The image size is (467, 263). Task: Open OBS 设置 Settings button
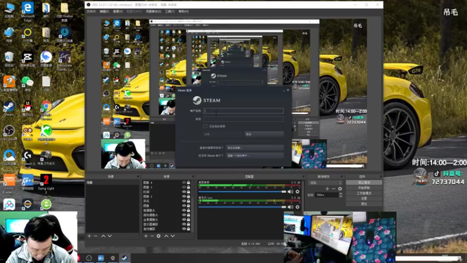(364, 198)
